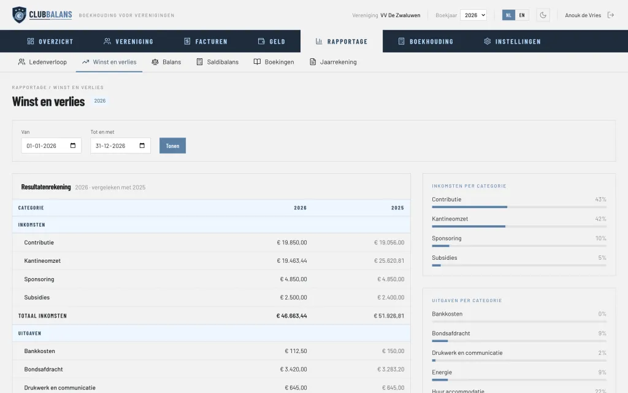Click the Energie expense category label
628x393 pixels.
pyautogui.click(x=442, y=372)
